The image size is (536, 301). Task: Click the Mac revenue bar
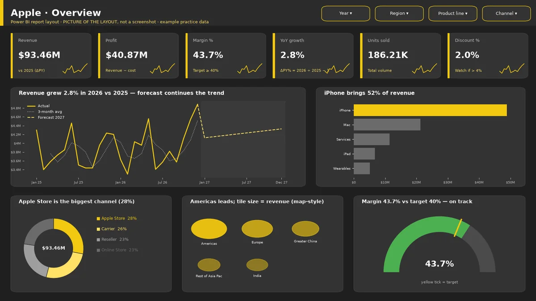[387, 125]
